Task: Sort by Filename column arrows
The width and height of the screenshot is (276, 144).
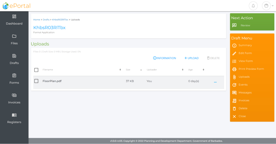Action: click(120, 70)
